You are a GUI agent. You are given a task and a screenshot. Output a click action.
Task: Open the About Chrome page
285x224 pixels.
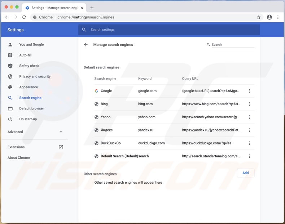19,158
